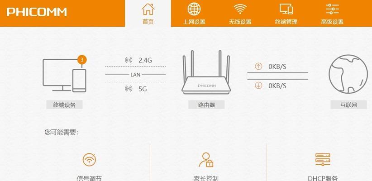Click the upload speed arrow icon
The image size is (372, 181).
point(258,66)
